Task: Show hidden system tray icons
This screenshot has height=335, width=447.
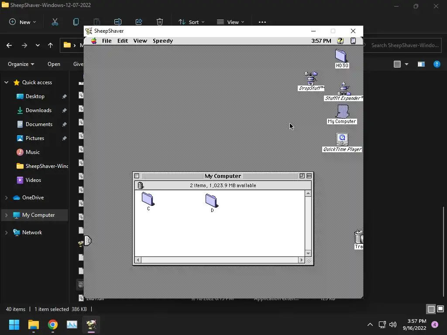Action: click(x=370, y=325)
